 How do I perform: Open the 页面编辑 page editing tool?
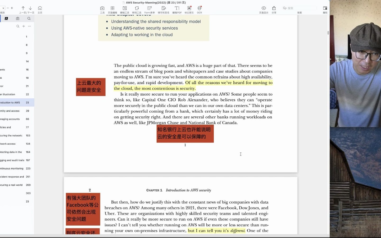click(x=112, y=10)
